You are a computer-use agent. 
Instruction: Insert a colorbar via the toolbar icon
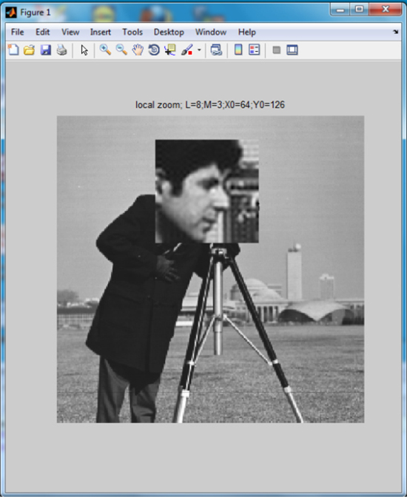(x=238, y=50)
